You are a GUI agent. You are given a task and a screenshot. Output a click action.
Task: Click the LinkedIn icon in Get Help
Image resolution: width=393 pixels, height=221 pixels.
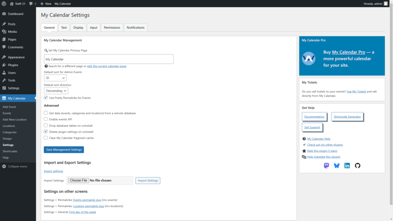(347, 166)
